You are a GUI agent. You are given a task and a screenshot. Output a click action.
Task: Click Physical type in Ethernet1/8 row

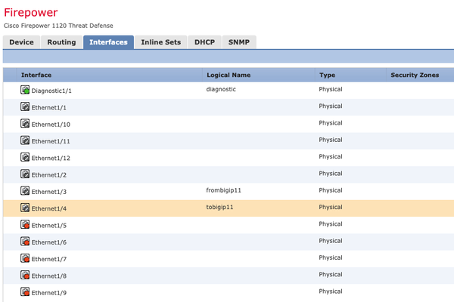(331, 274)
